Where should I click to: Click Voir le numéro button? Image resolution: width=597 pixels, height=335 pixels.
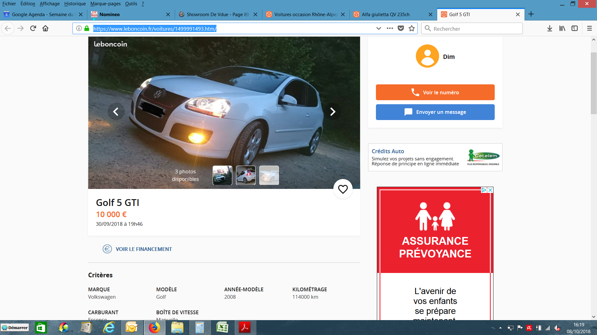pos(435,92)
